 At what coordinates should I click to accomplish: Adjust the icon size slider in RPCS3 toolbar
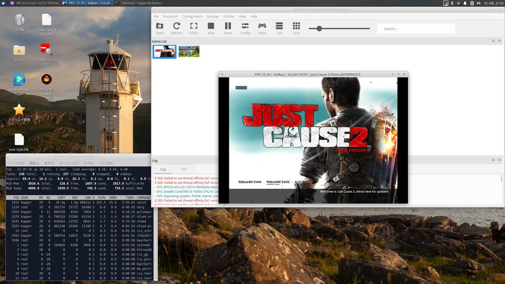pos(339,29)
